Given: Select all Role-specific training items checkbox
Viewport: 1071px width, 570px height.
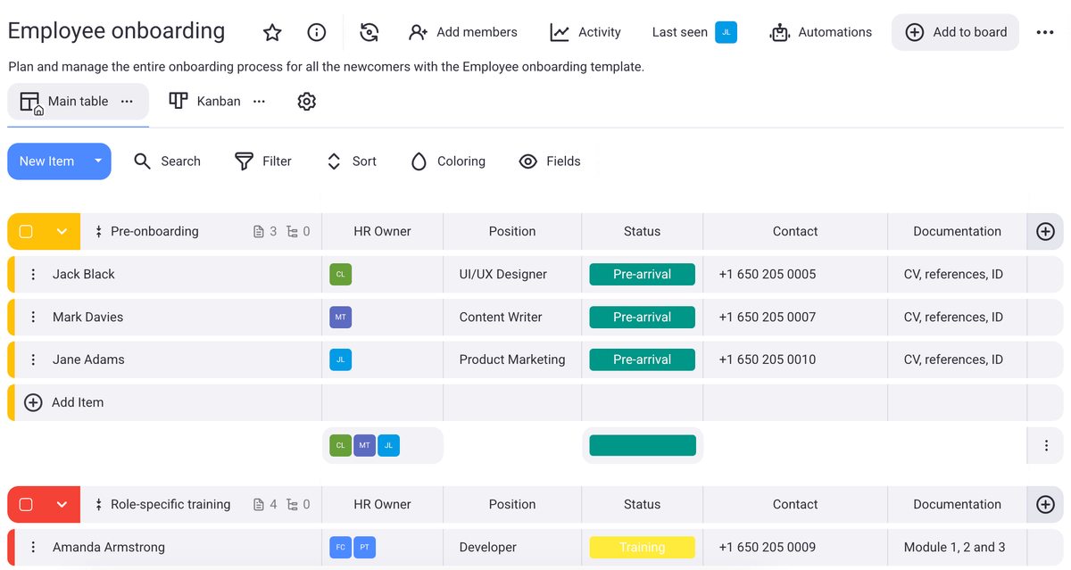Looking at the screenshot, I should coord(26,505).
